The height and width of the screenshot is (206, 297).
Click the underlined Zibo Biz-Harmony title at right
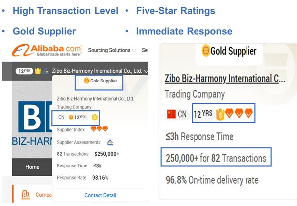pyautogui.click(x=225, y=78)
